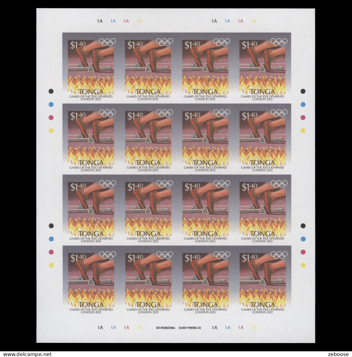This screenshot has height=357, width=352.
Task: Select the yellow color dot in the lower-right margin
Action: pos(303,265)
